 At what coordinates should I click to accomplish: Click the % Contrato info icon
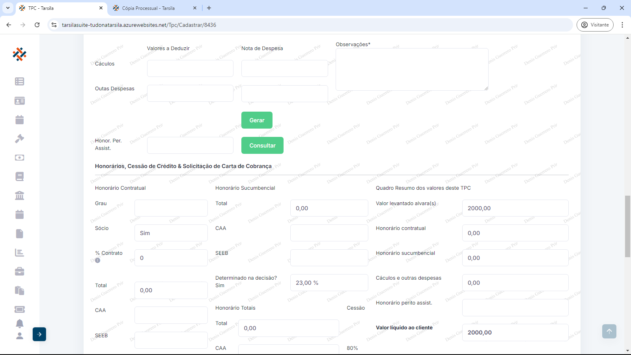coord(98,260)
